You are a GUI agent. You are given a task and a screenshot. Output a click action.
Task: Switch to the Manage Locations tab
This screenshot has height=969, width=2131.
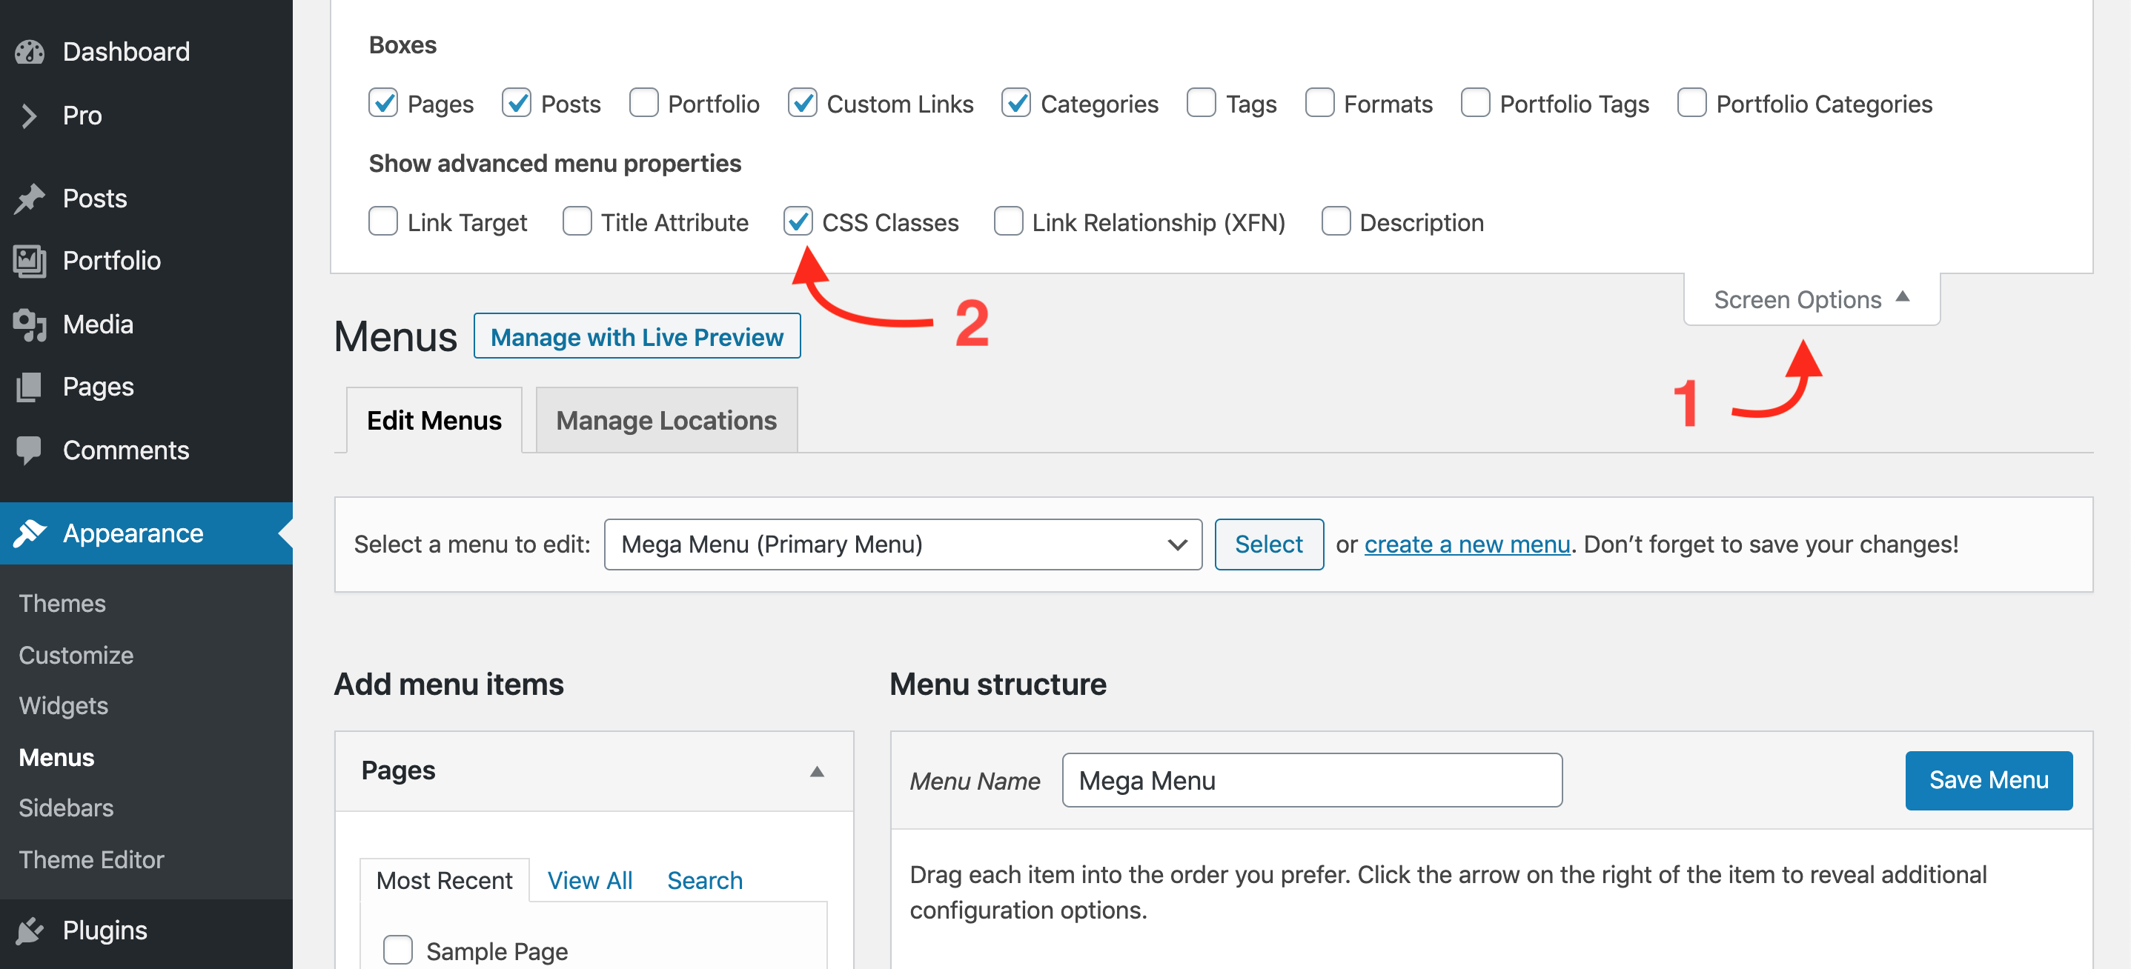666,420
